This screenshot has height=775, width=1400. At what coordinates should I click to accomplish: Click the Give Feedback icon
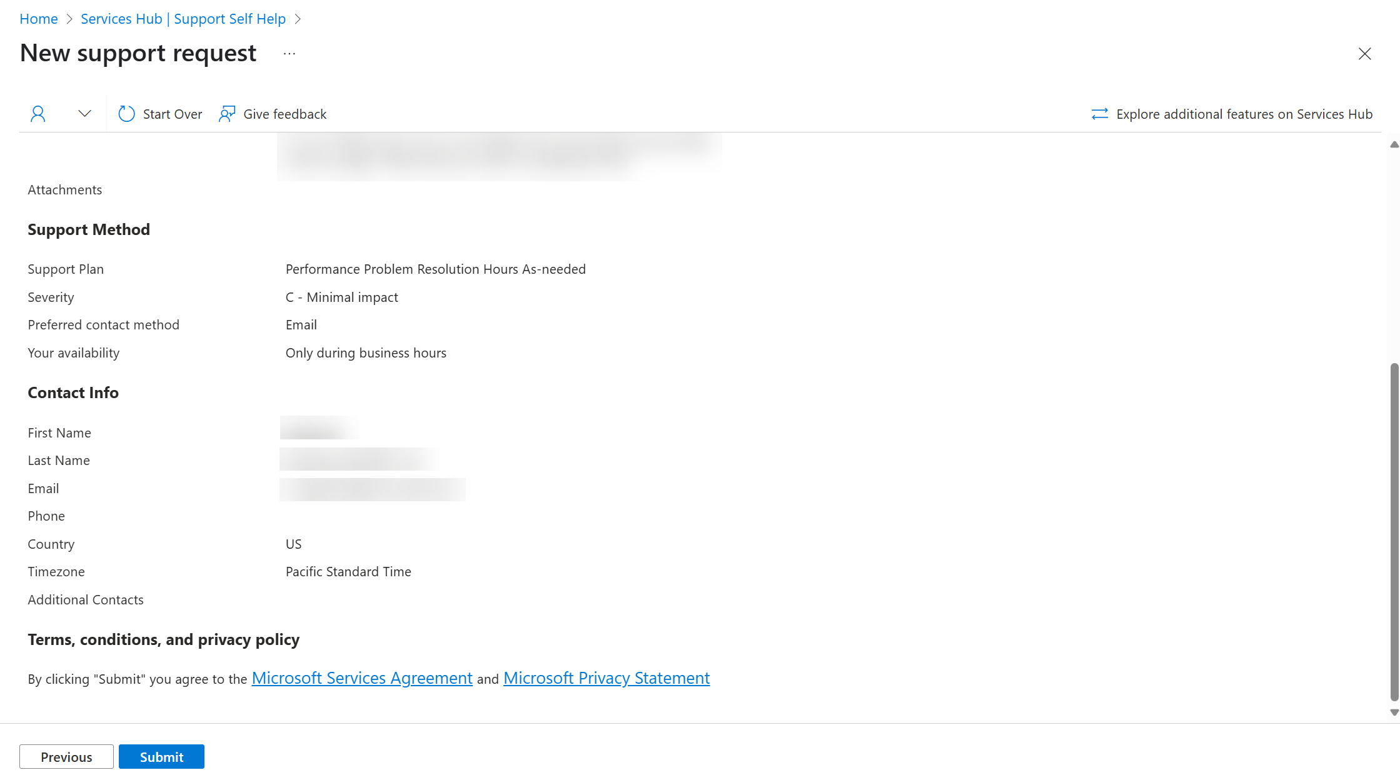click(227, 114)
